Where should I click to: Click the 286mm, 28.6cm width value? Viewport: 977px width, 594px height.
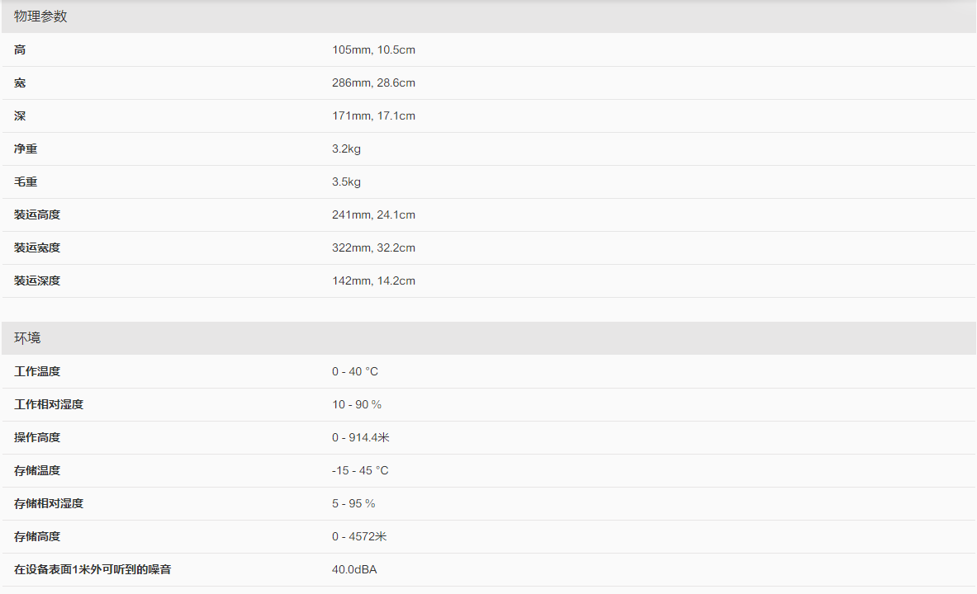[373, 83]
